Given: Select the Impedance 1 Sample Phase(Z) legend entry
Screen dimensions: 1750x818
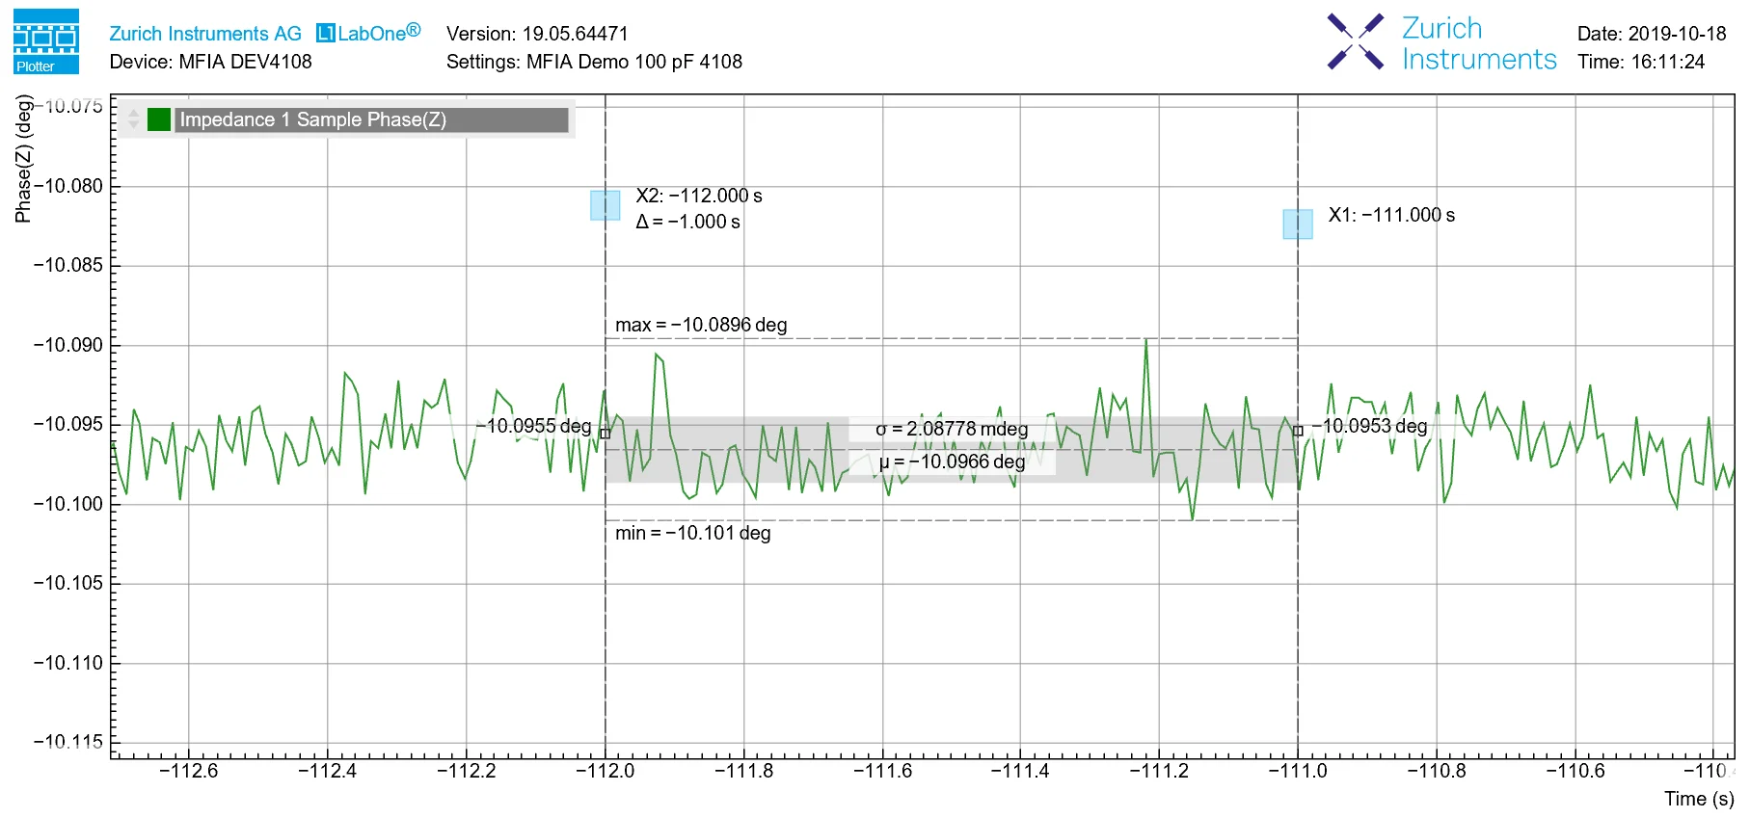Looking at the screenshot, I should [x=371, y=119].
